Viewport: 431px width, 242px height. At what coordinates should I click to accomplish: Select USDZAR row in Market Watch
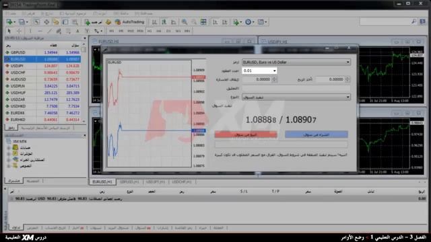click(42, 99)
